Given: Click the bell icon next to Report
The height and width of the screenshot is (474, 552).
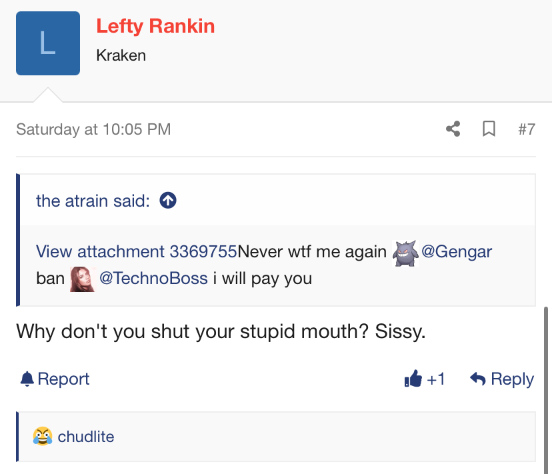Looking at the screenshot, I should pos(27,379).
